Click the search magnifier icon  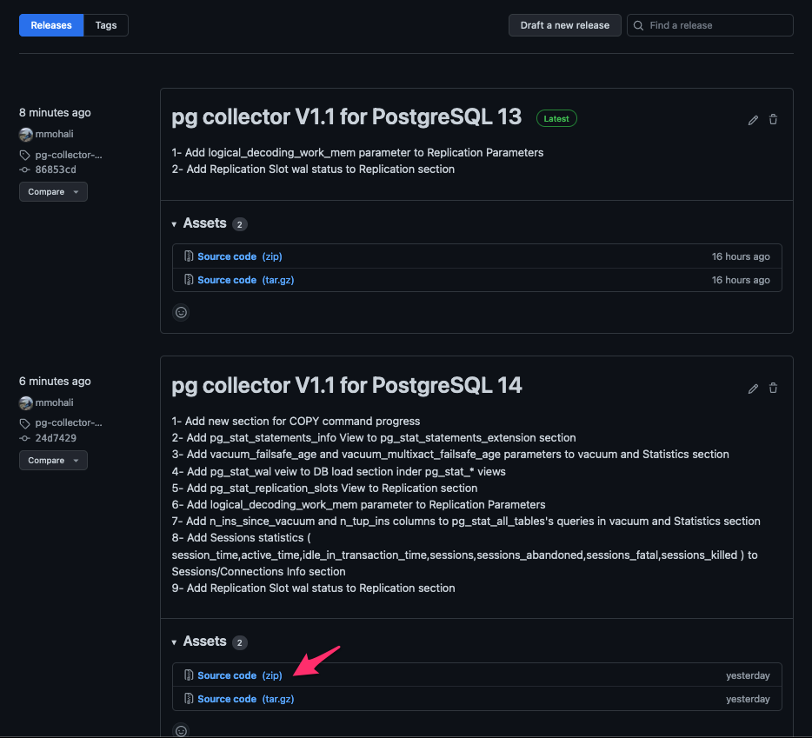638,25
